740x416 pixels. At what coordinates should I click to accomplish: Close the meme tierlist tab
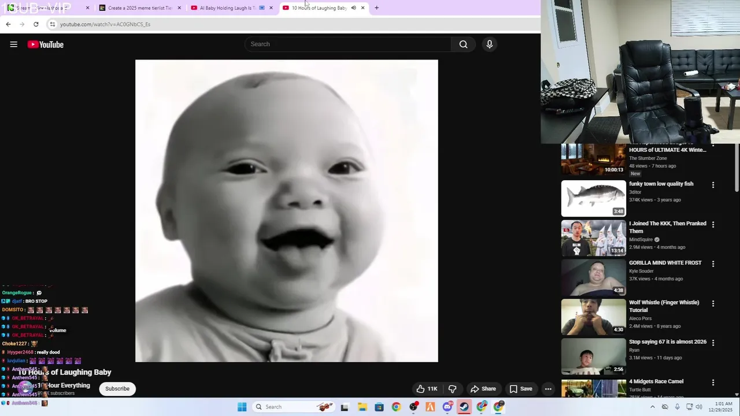(179, 8)
